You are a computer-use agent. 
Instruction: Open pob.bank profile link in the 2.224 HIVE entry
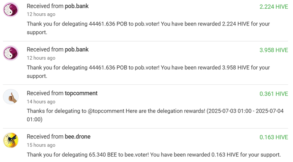pyautogui.click(x=77, y=6)
